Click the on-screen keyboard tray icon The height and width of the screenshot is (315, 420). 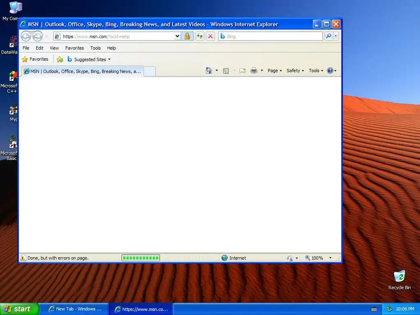pos(374,309)
